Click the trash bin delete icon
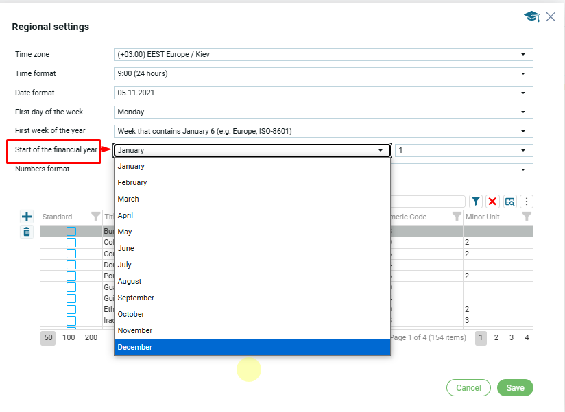The width and height of the screenshot is (565, 412). click(27, 232)
